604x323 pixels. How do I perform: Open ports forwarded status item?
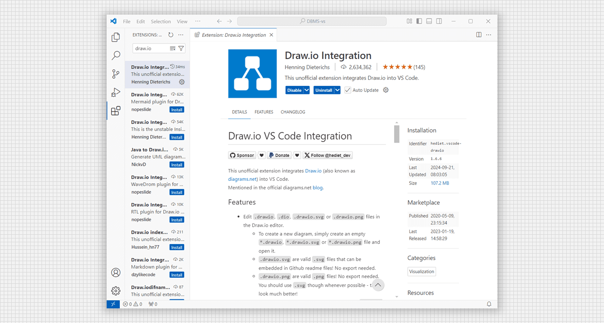(x=153, y=304)
